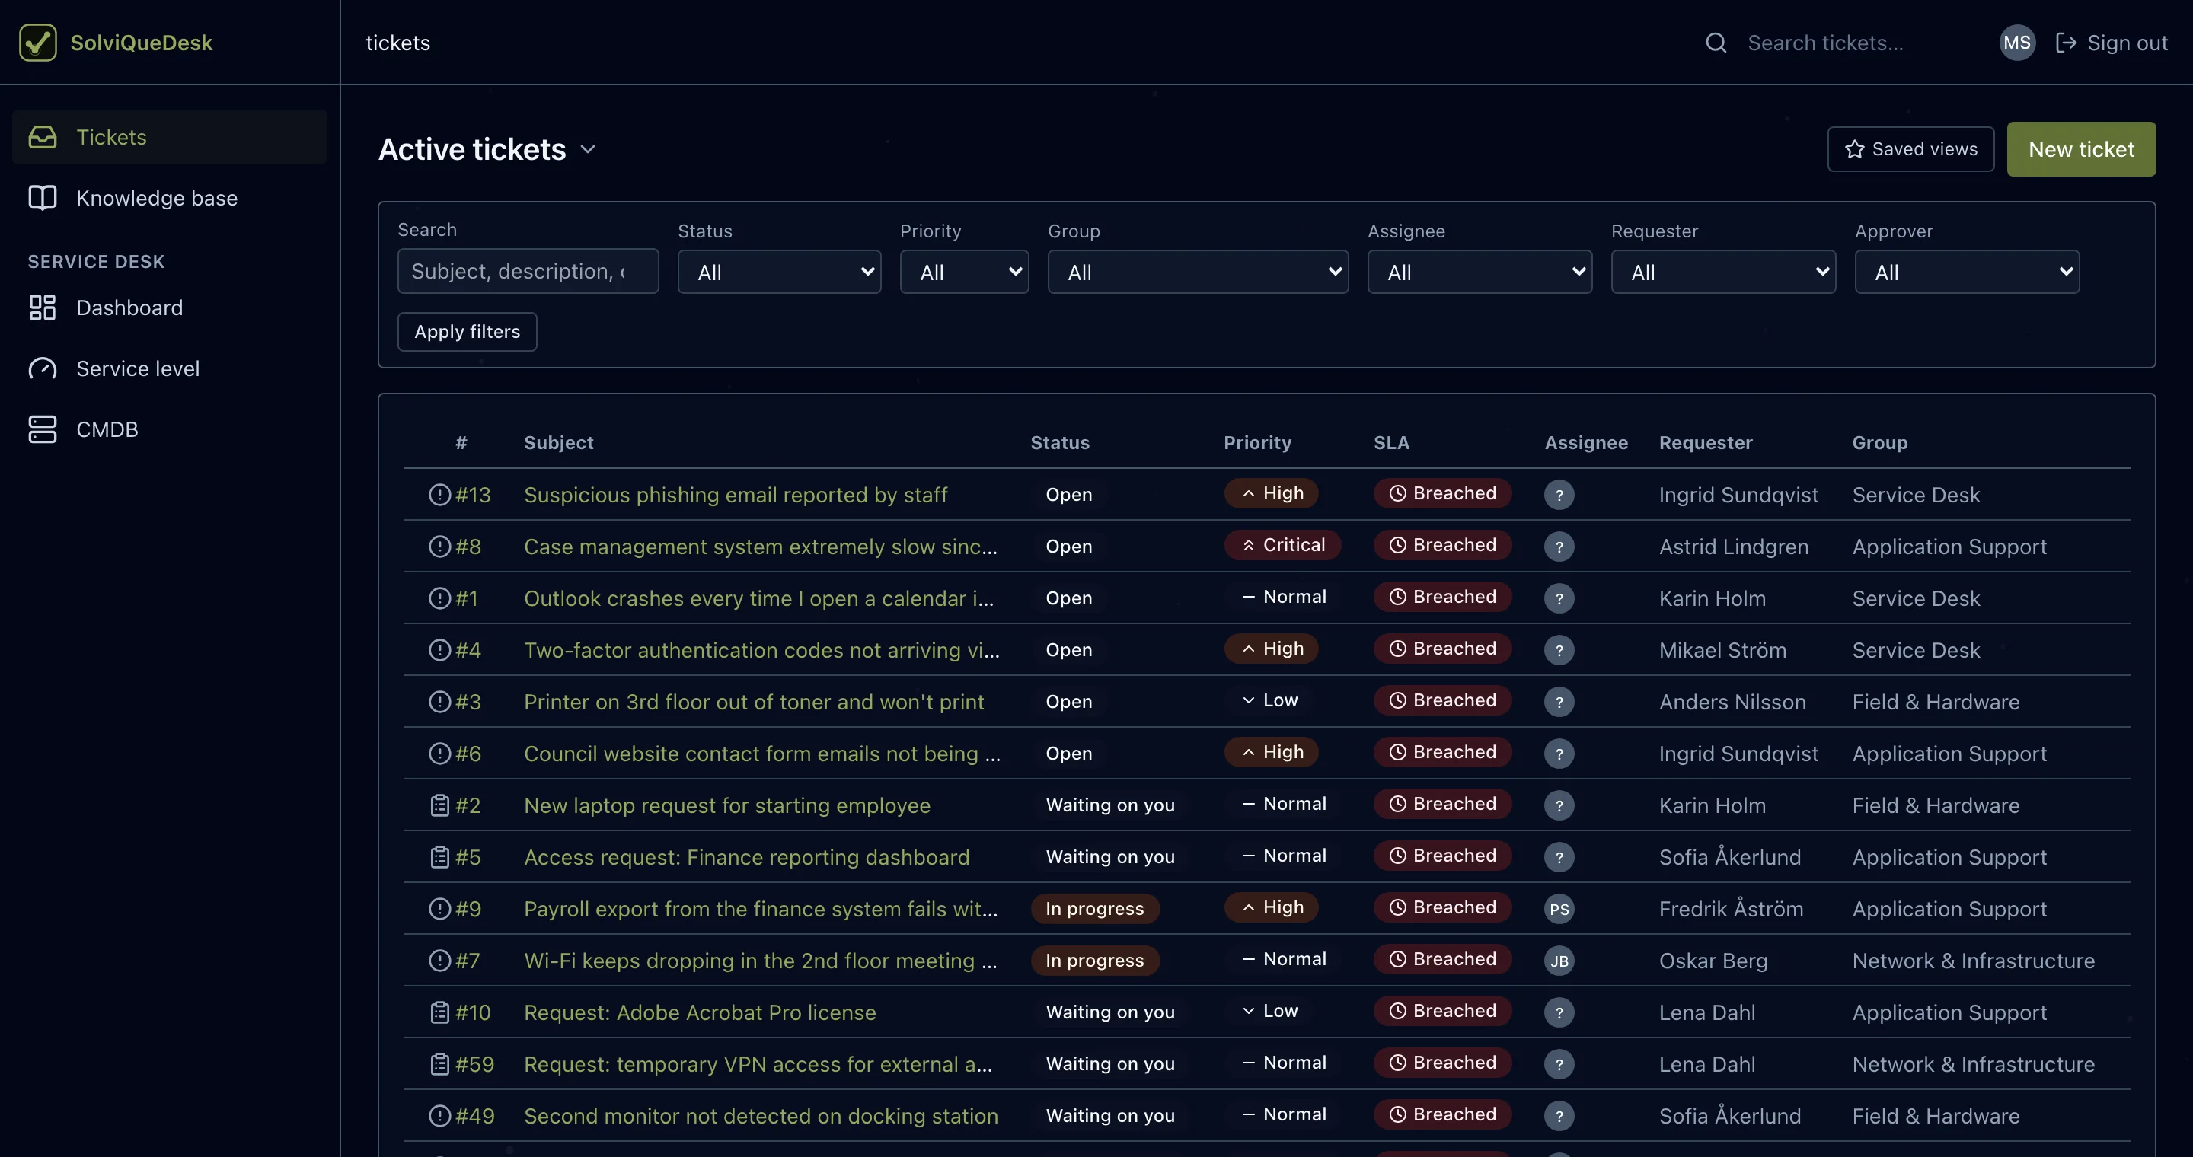Click the incident icon beside ticket #13
Image resolution: width=2193 pixels, height=1157 pixels.
[439, 494]
